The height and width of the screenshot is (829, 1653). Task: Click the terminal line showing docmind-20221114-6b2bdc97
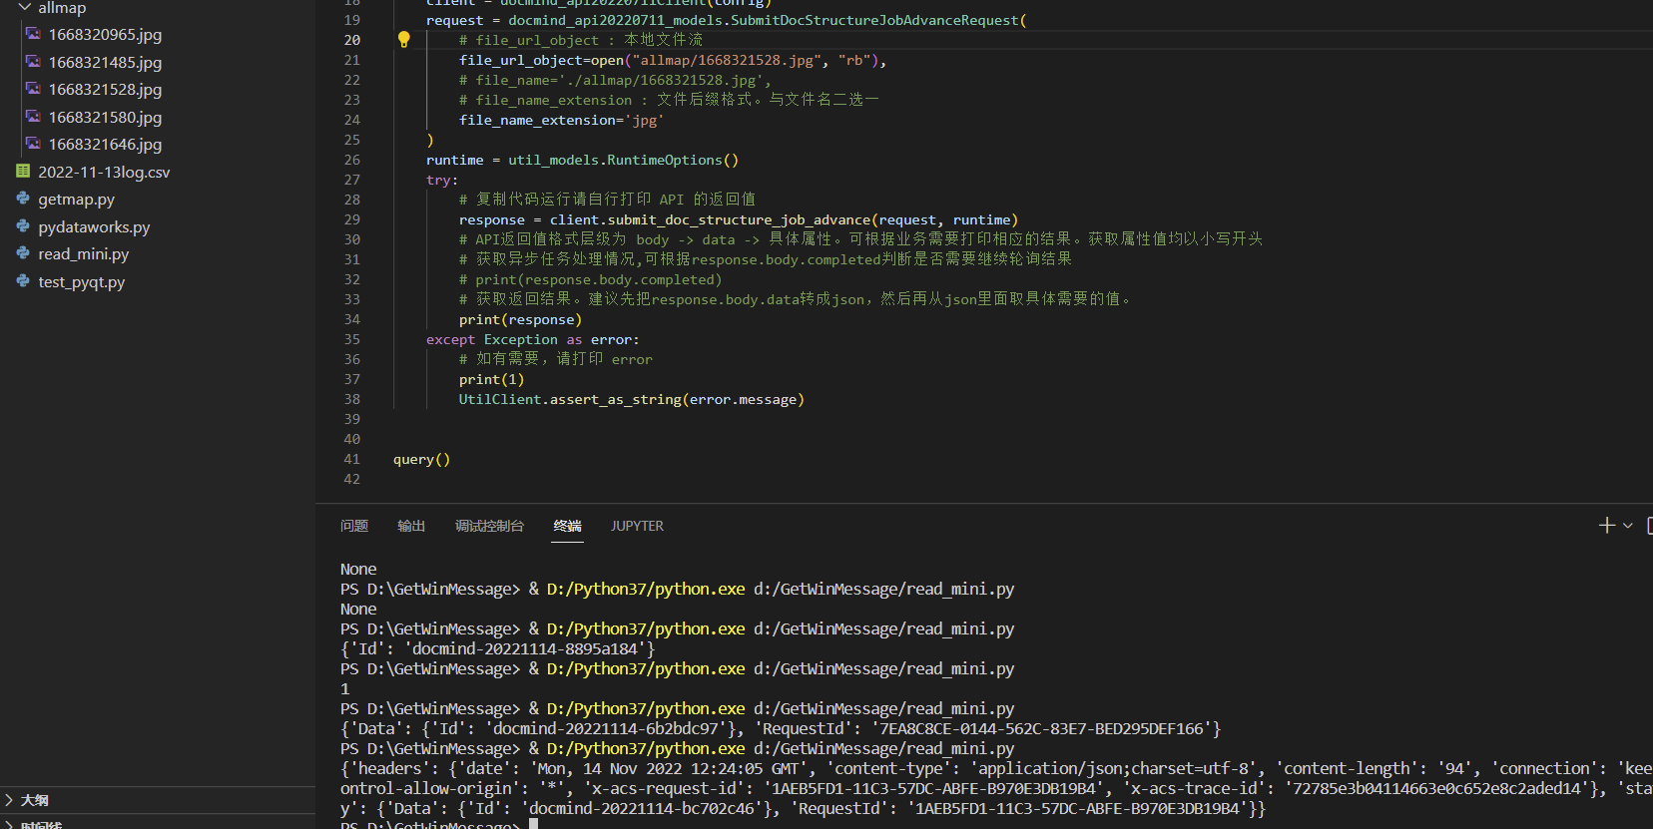click(781, 728)
